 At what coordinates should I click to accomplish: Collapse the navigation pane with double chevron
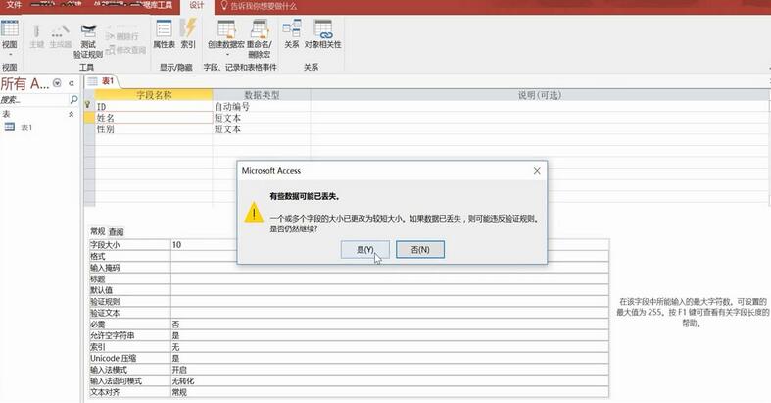72,84
